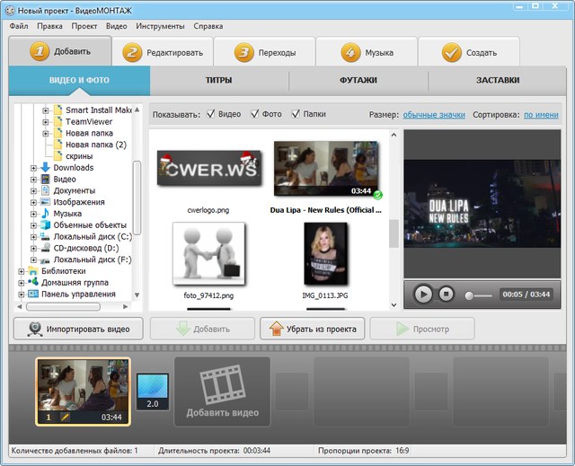Screen dimensions: 575x466
Task: Click the Add video film placeholder
Action: (x=222, y=392)
